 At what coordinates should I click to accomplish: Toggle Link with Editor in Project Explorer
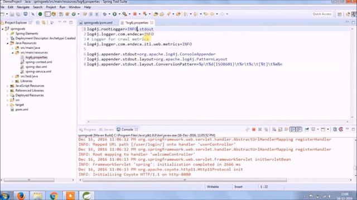pyautogui.click(x=44, y=22)
